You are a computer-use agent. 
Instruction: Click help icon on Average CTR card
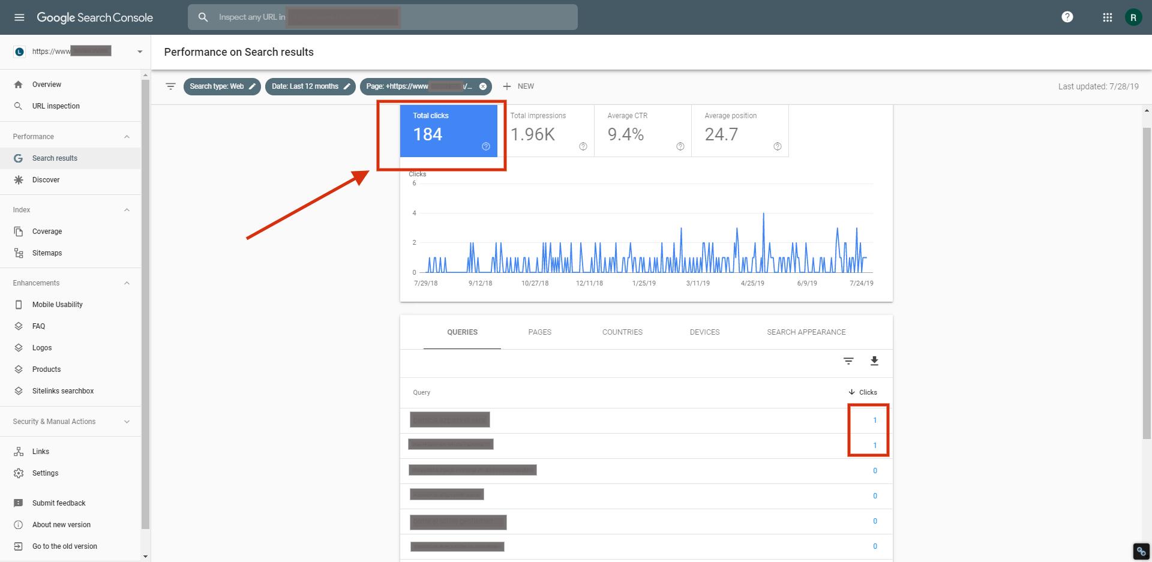coord(680,146)
